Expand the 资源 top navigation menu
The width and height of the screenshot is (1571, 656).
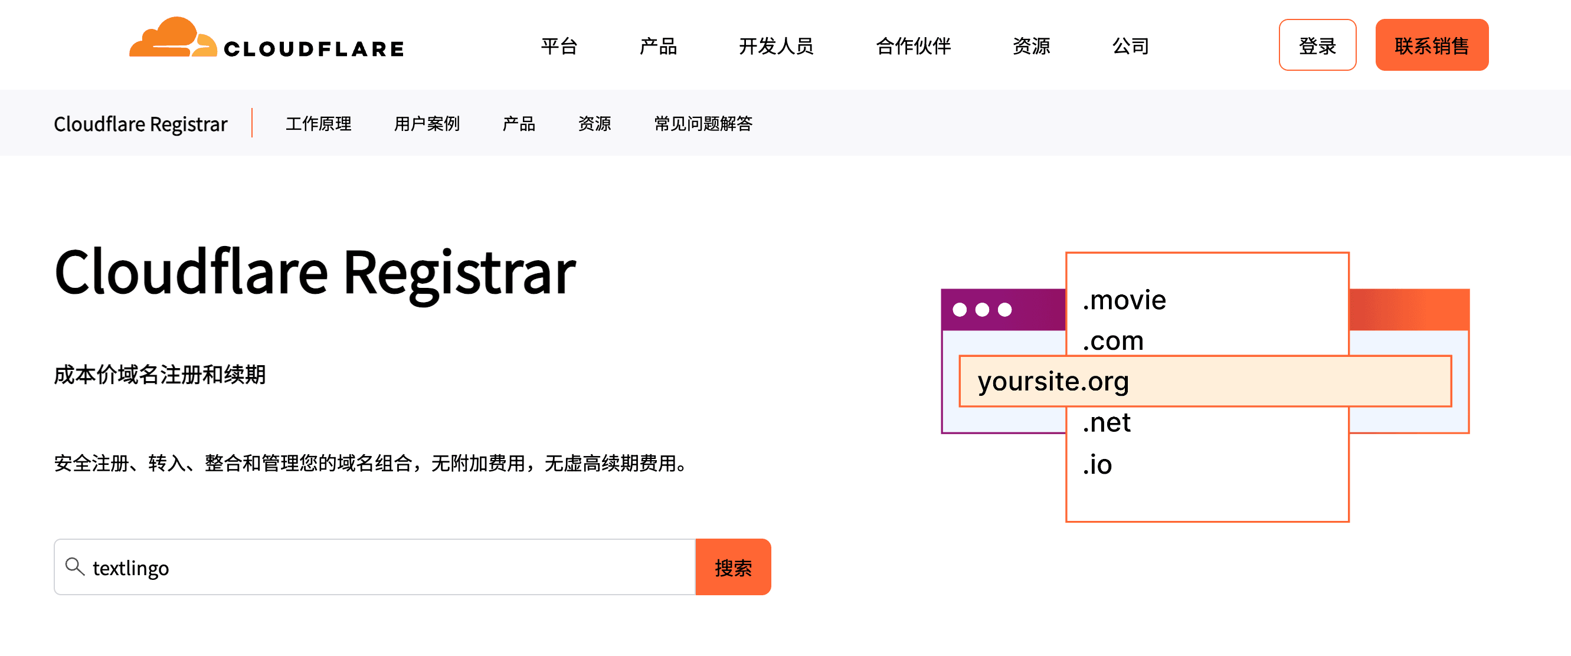point(1031,46)
